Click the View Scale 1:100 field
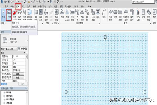The image size is (157, 105). 18,56
